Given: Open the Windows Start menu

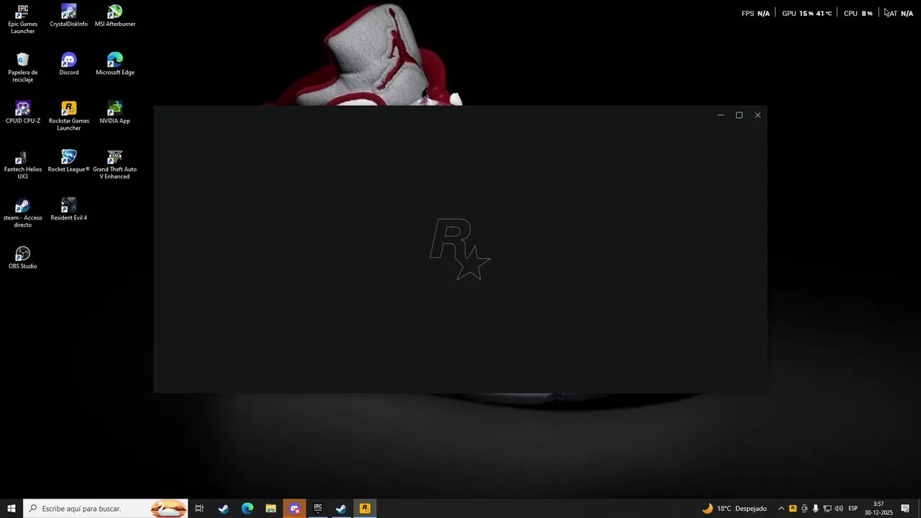Looking at the screenshot, I should click(12, 509).
